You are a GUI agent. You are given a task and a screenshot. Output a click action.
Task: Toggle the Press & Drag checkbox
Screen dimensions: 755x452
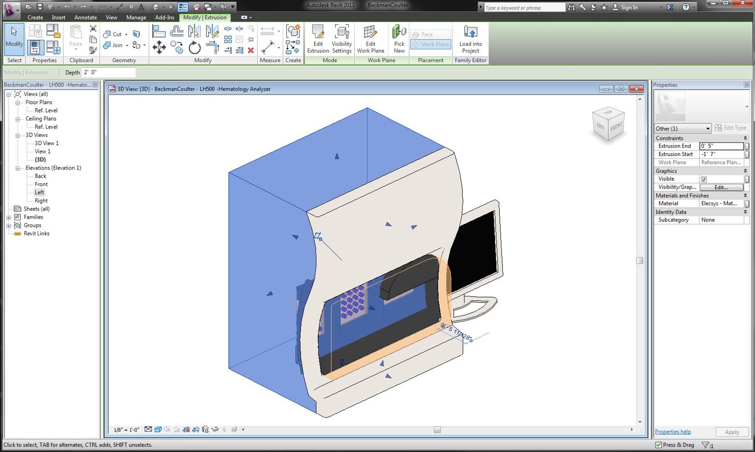coord(658,445)
